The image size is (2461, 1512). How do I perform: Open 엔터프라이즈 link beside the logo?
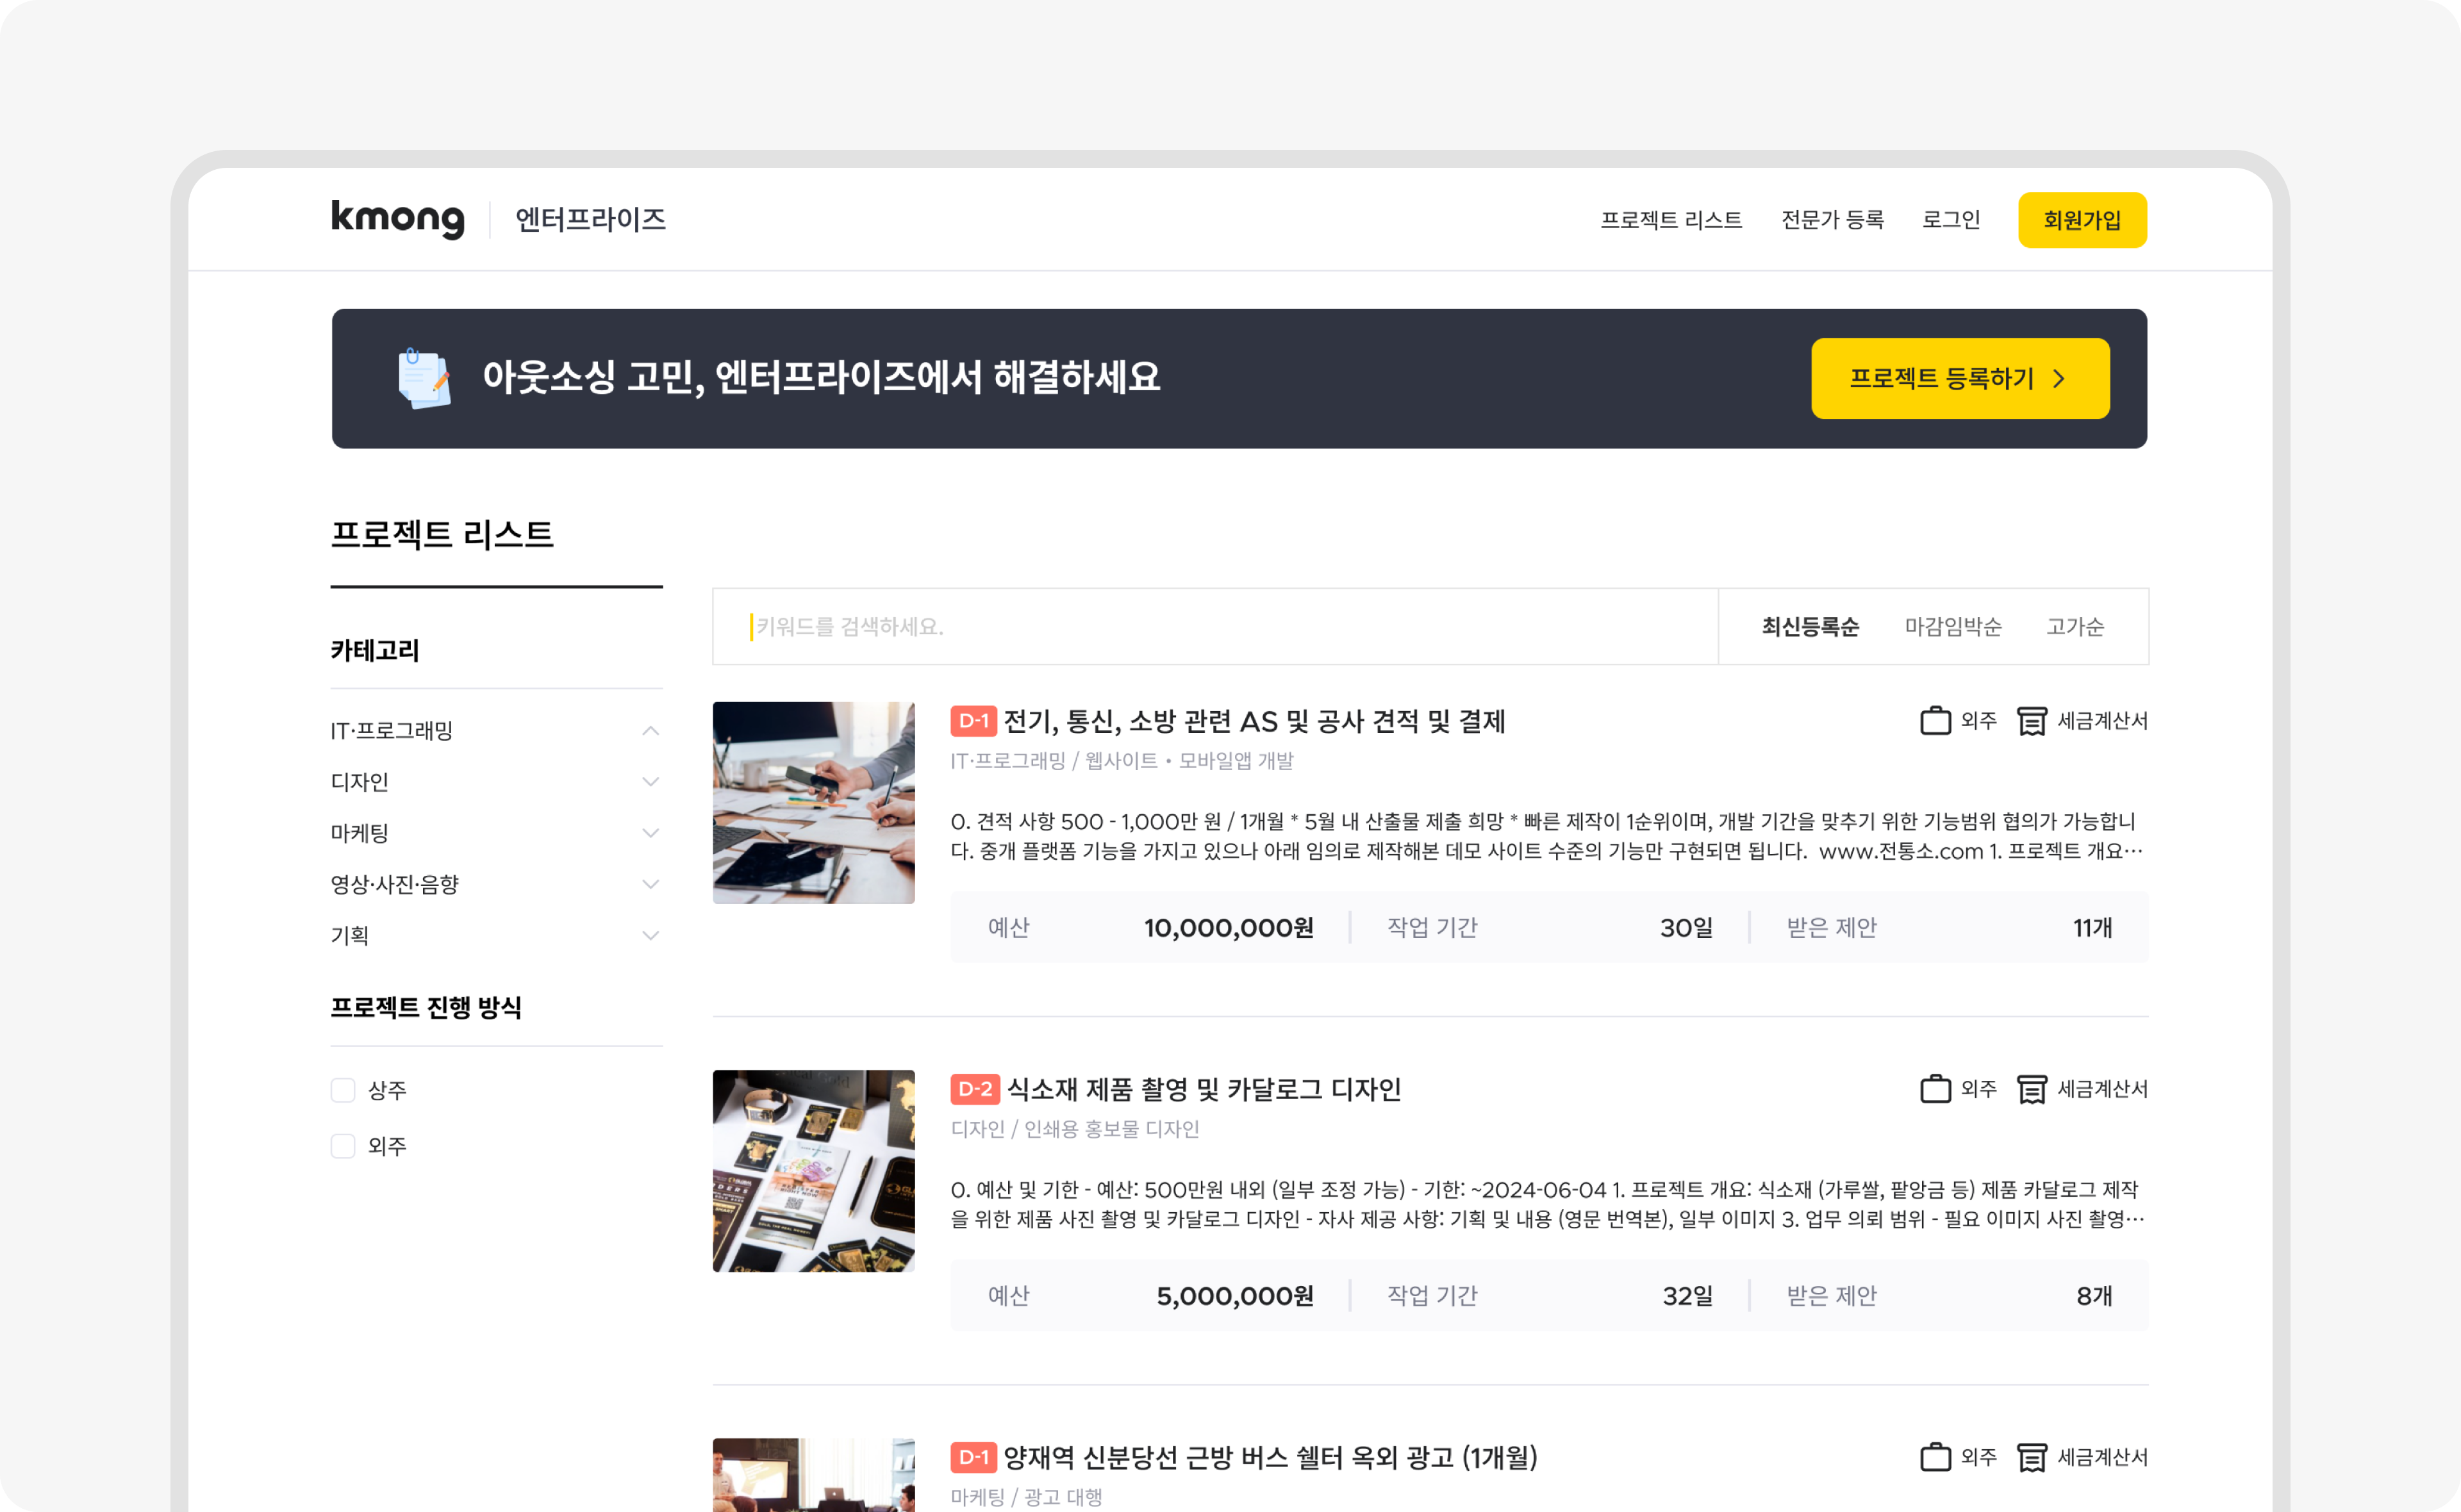[590, 220]
